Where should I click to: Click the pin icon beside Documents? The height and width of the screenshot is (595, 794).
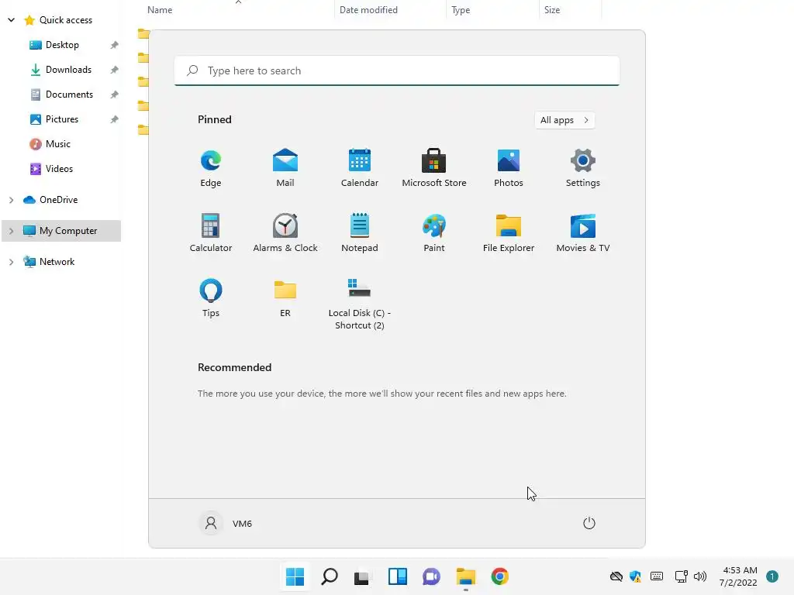coord(115,95)
